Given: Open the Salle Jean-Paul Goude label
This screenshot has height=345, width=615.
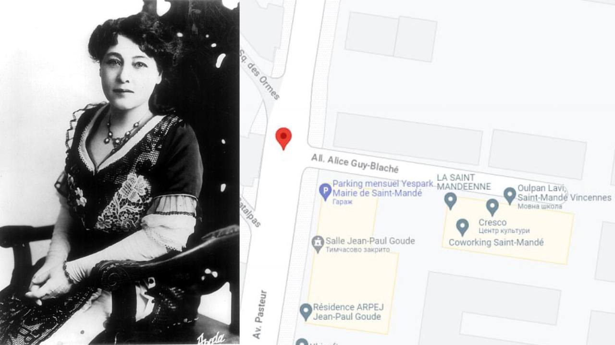Looking at the screenshot, I should pyautogui.click(x=370, y=241).
